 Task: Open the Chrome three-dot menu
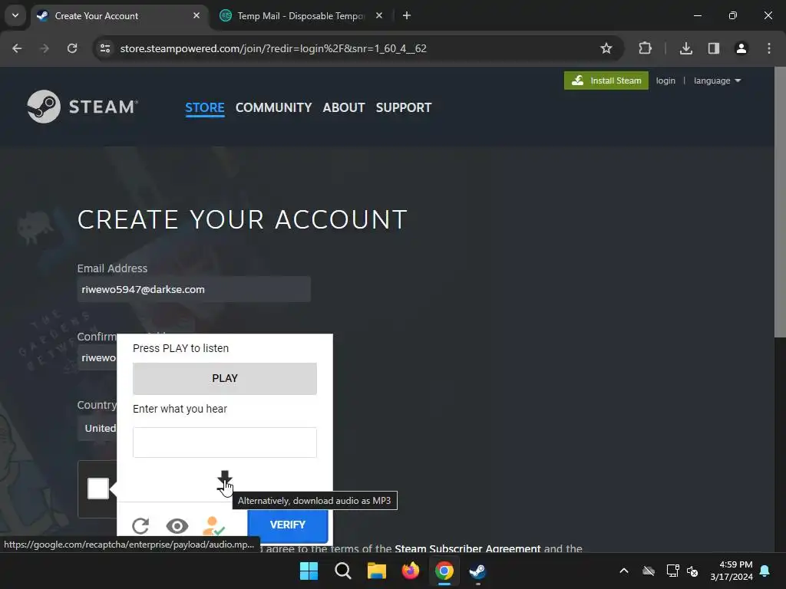pyautogui.click(x=769, y=48)
